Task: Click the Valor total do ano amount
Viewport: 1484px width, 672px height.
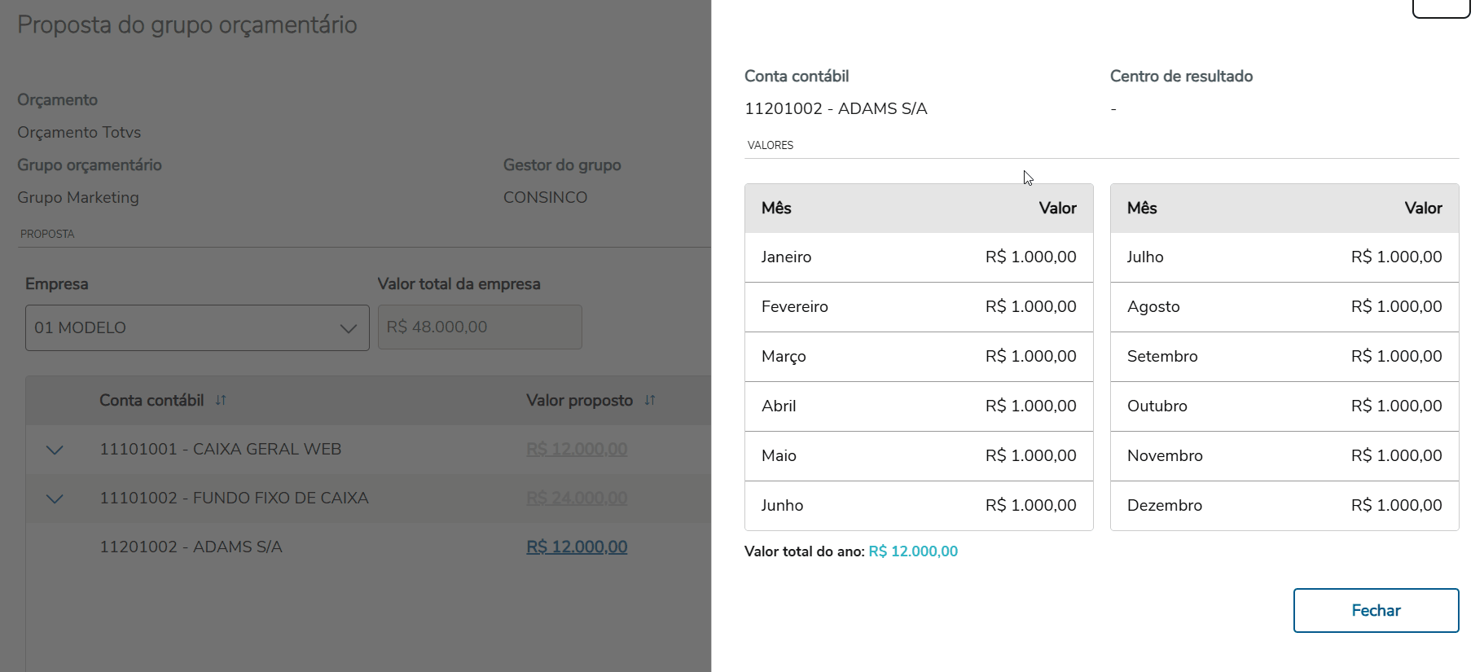Action: [x=913, y=551]
